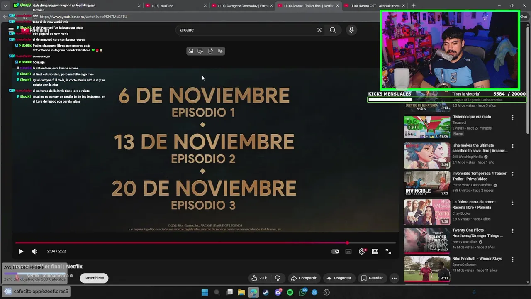
Task: Open the 'Invincible' 3:02 video thumbnail
Action: pos(427,184)
